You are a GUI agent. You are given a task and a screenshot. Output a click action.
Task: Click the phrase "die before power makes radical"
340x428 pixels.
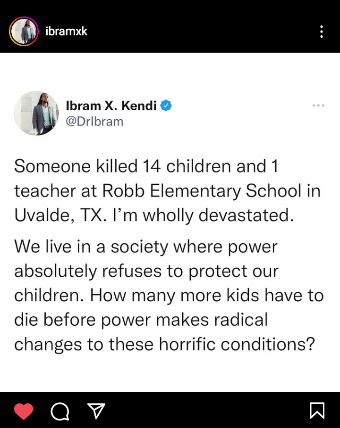coord(141,320)
